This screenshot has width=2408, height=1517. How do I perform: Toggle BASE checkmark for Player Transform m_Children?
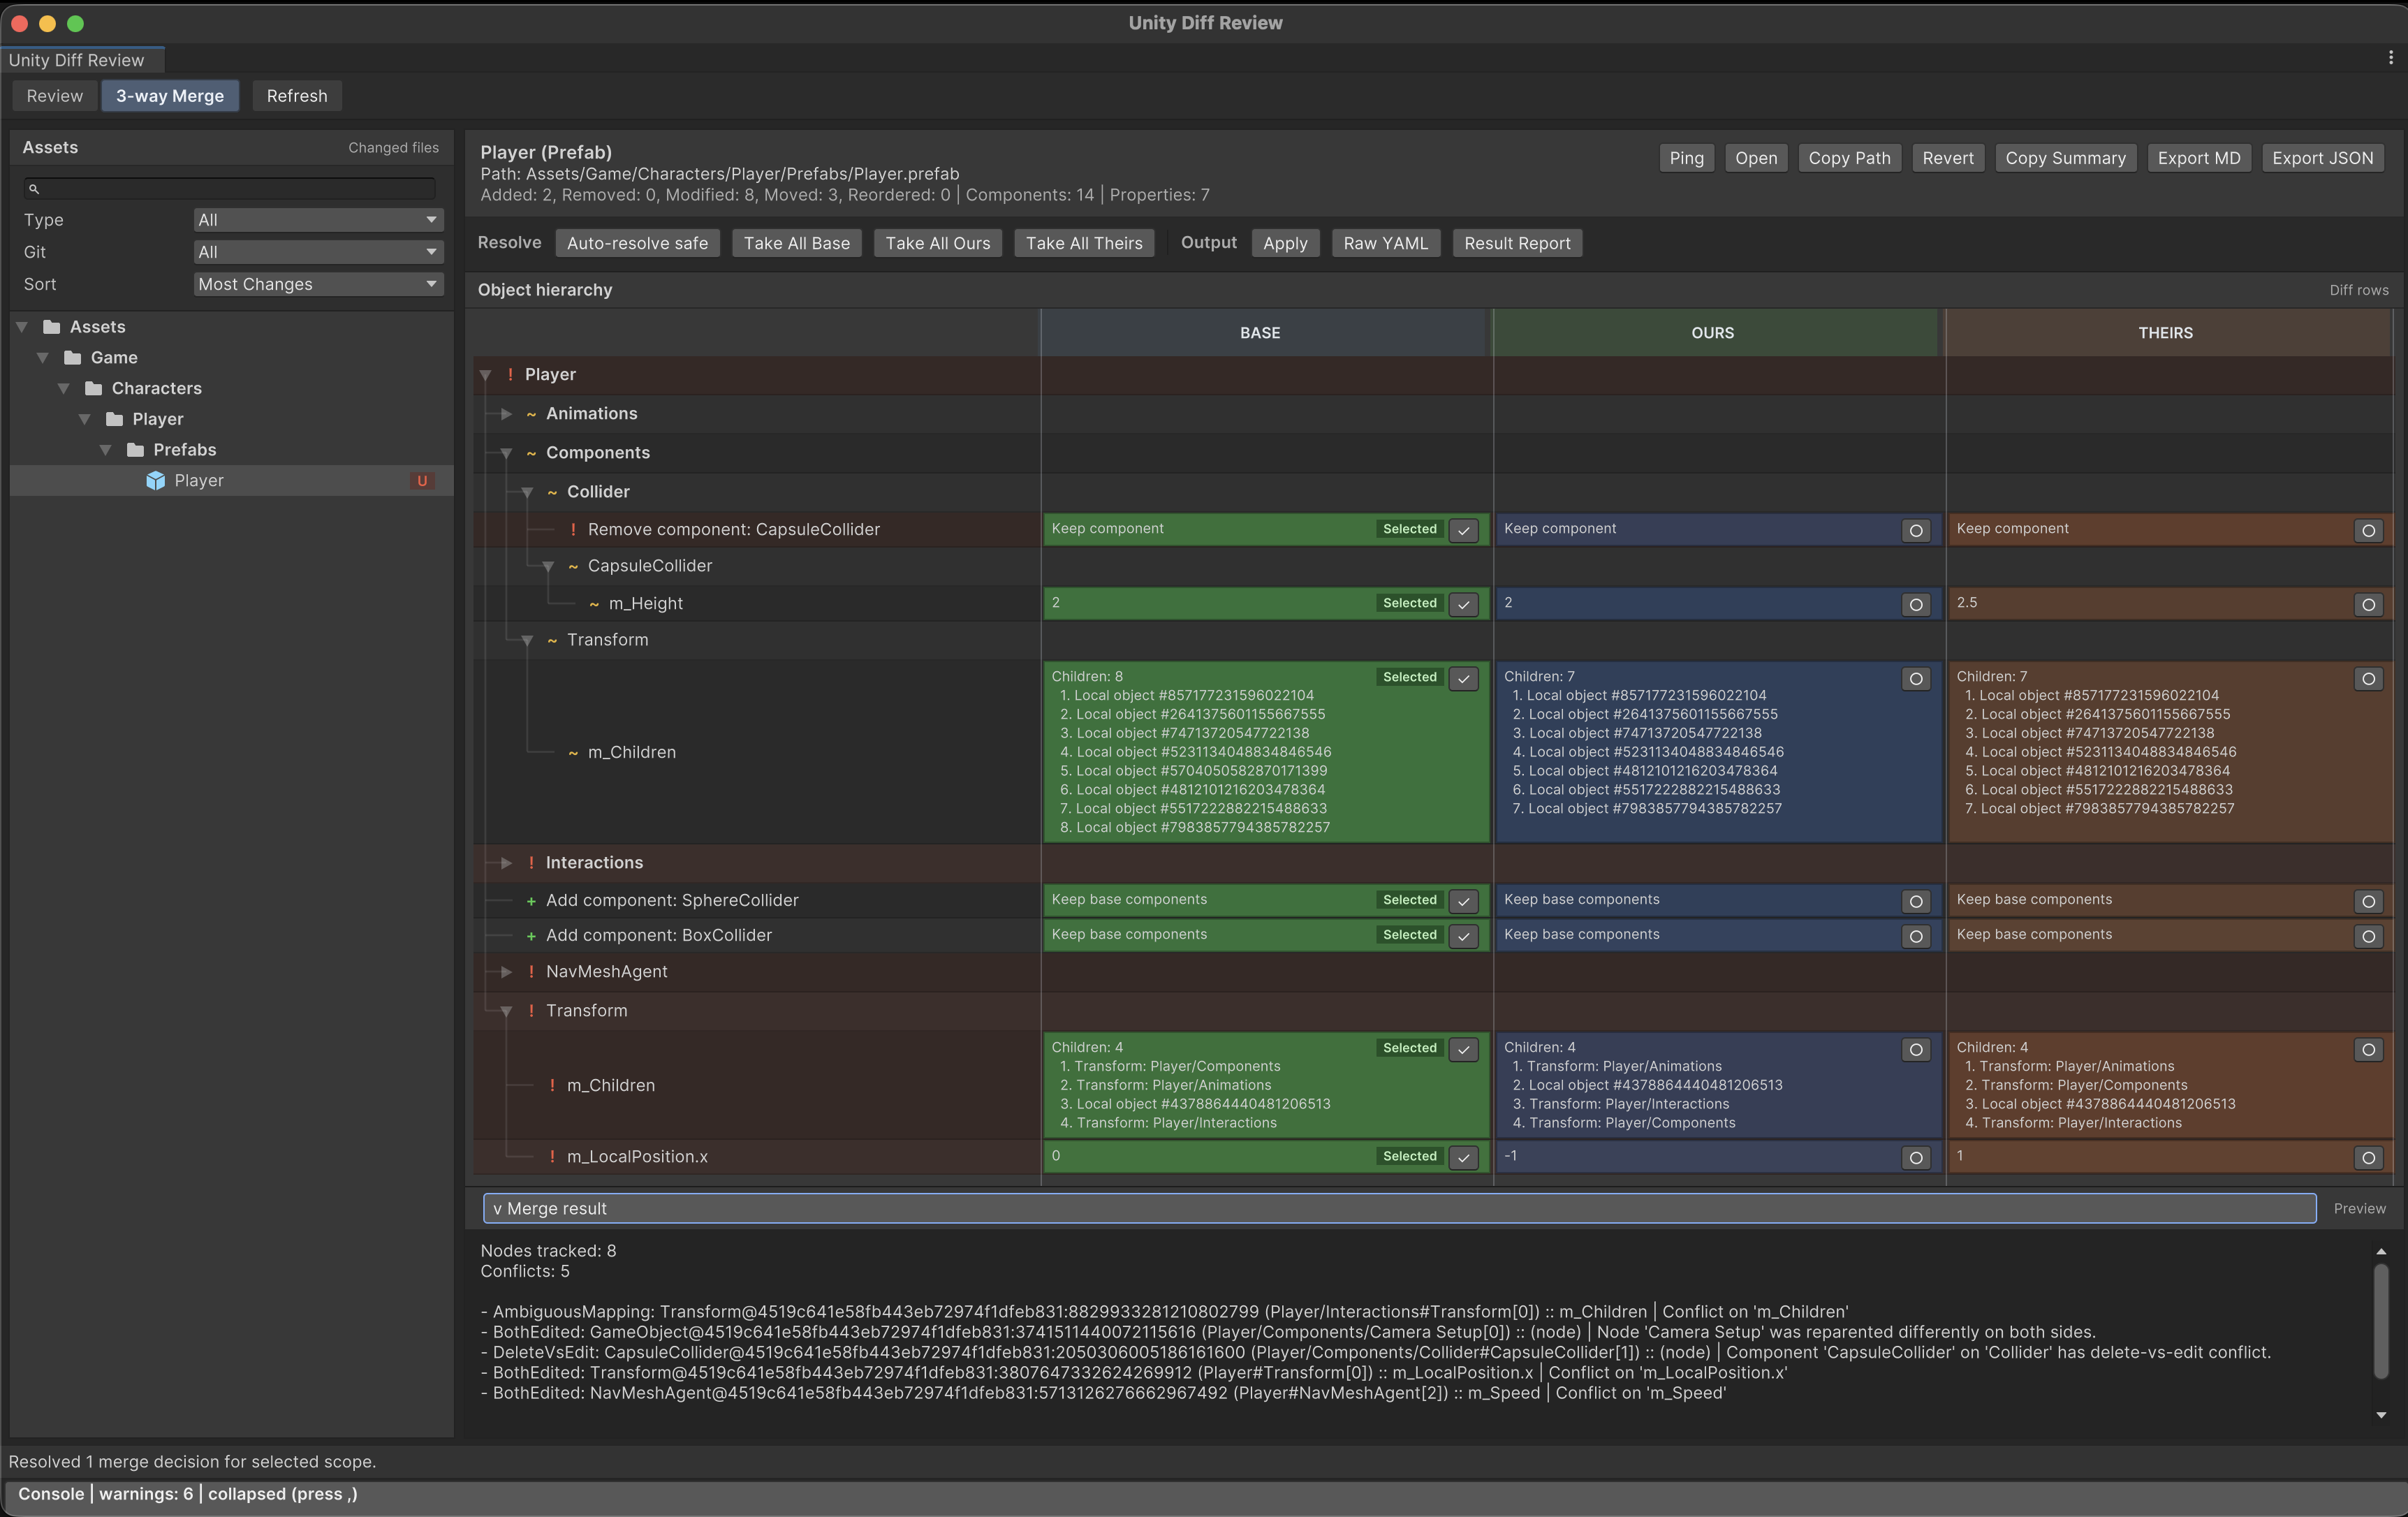(x=1463, y=1050)
